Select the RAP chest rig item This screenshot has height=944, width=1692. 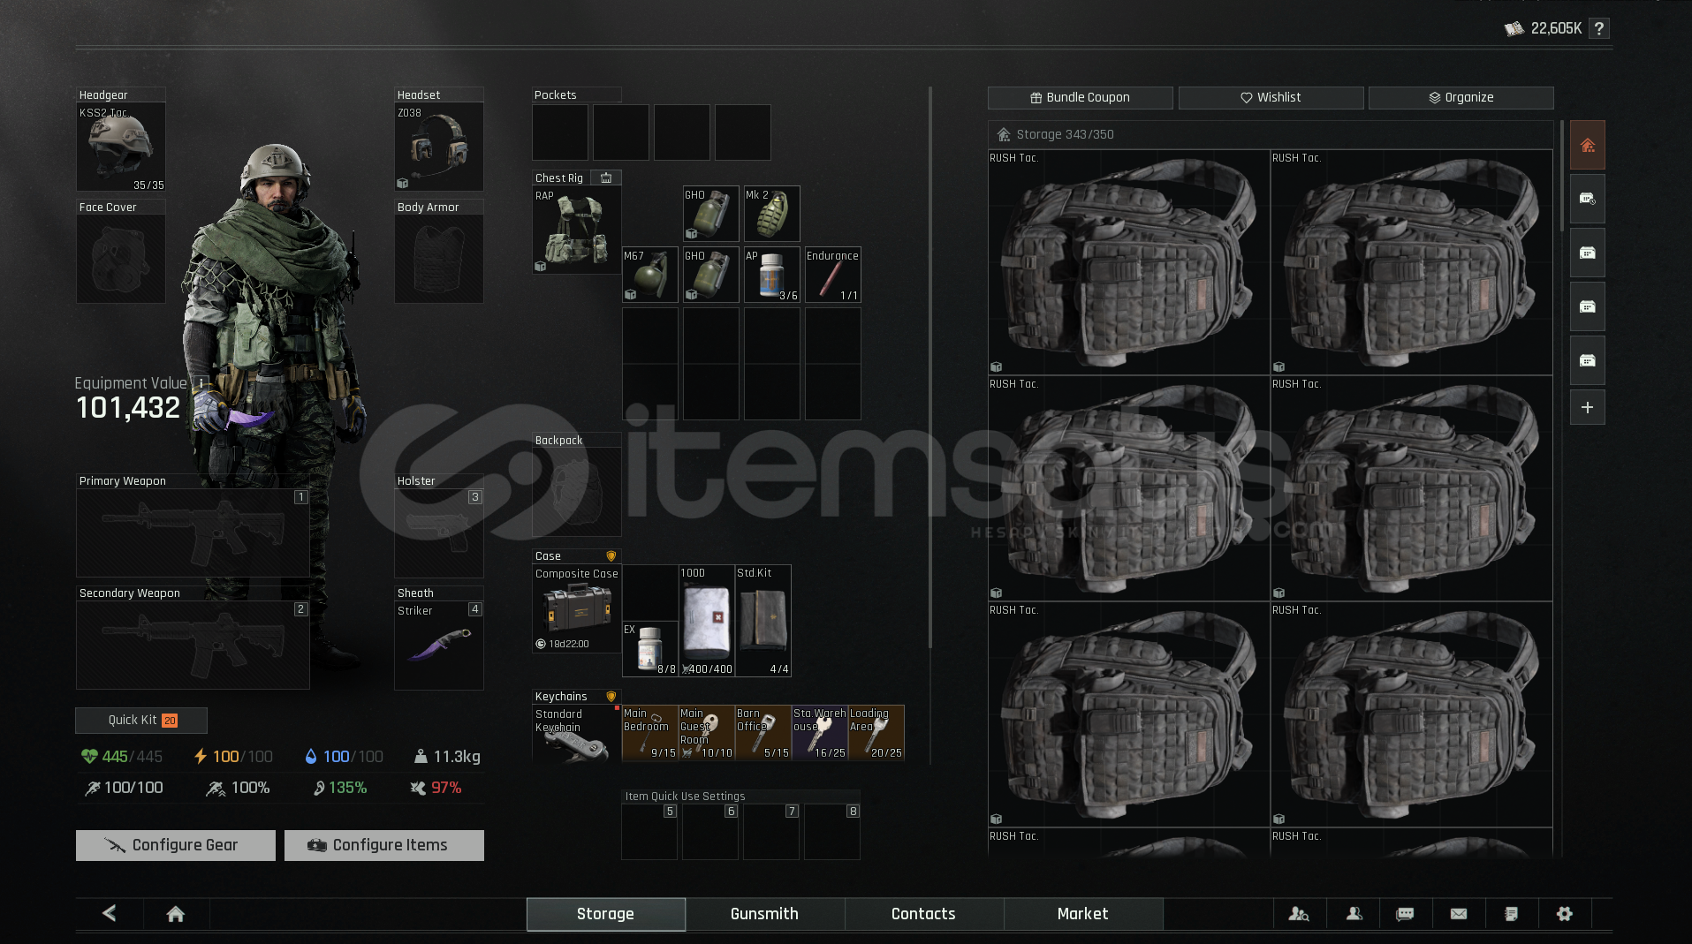click(x=577, y=230)
